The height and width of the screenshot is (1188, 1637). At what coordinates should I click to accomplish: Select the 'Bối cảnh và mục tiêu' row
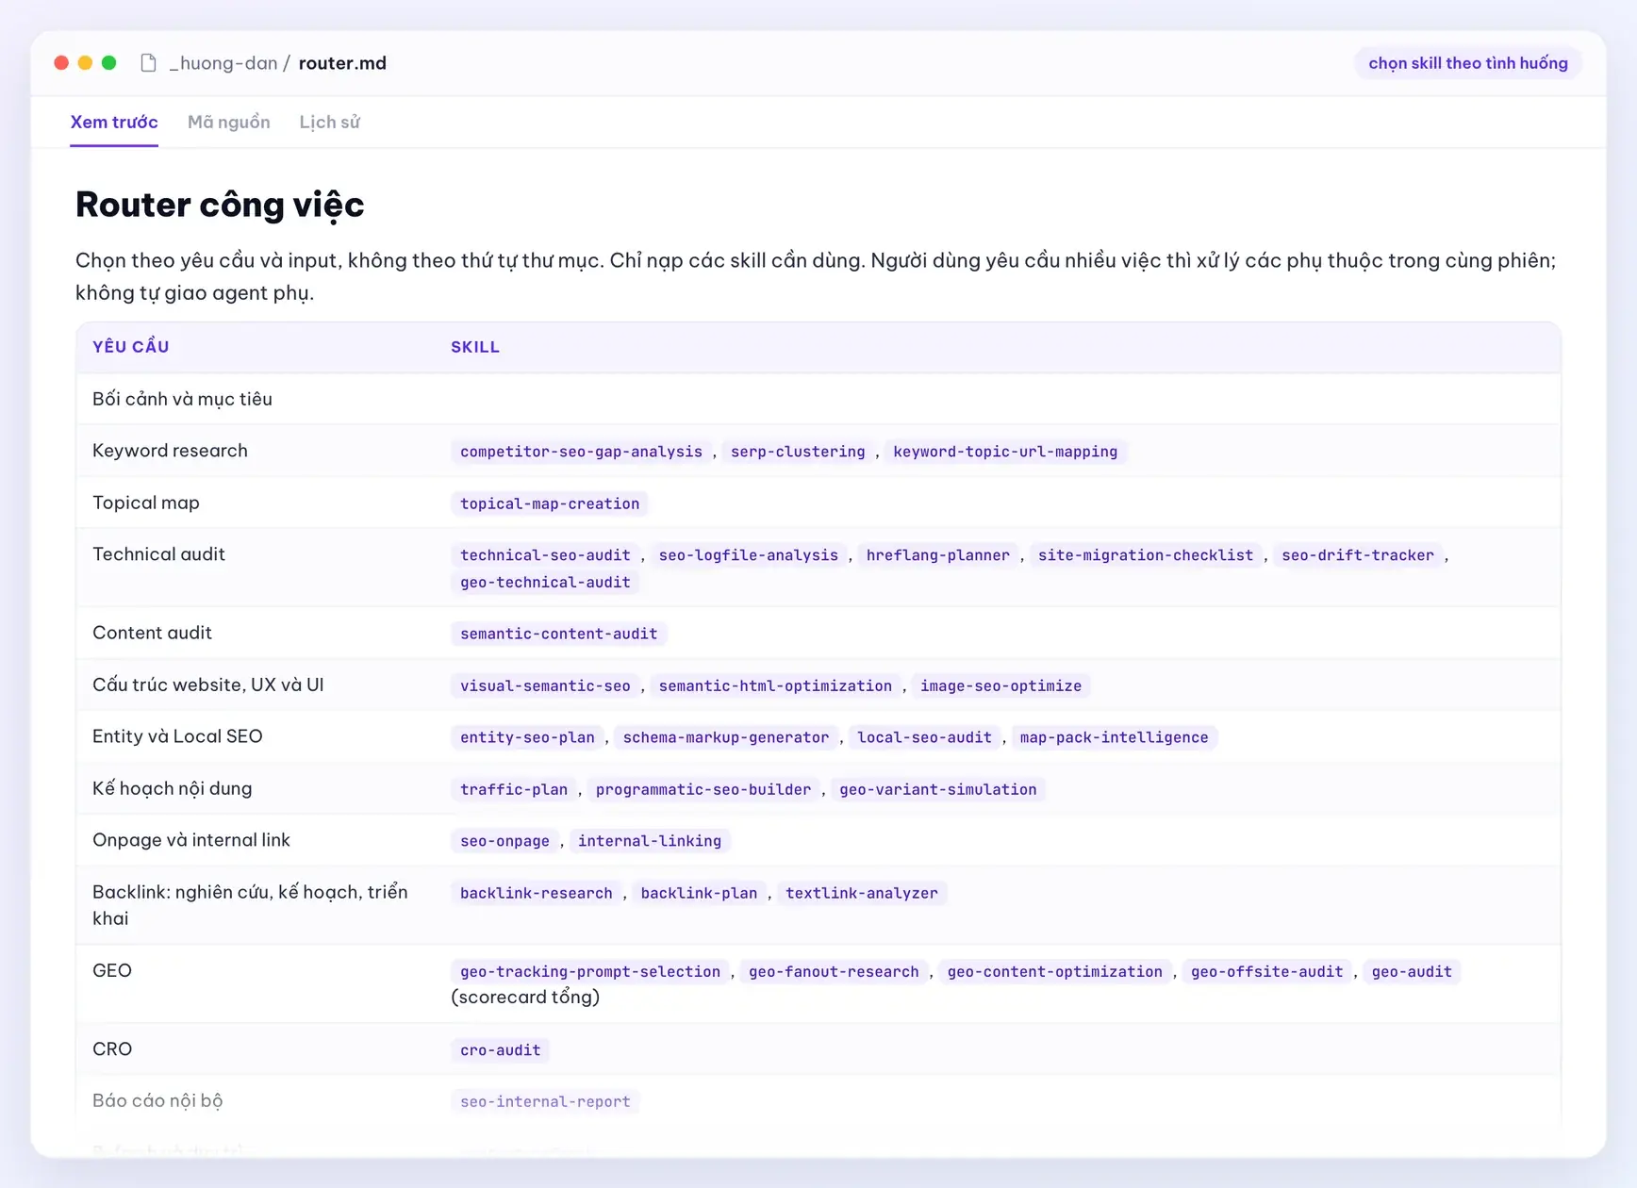click(818, 399)
